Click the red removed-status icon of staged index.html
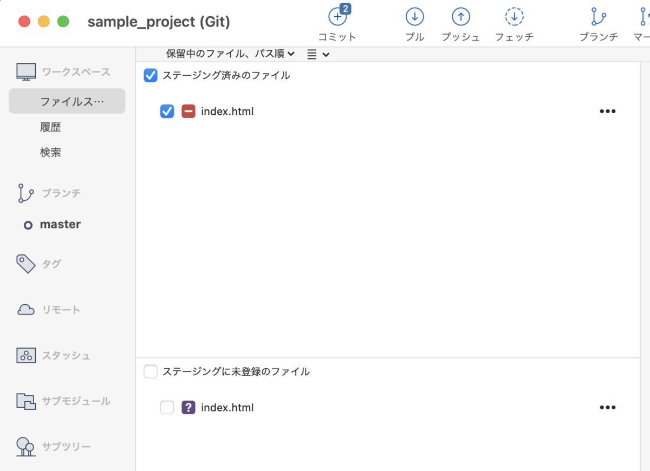 coord(188,112)
